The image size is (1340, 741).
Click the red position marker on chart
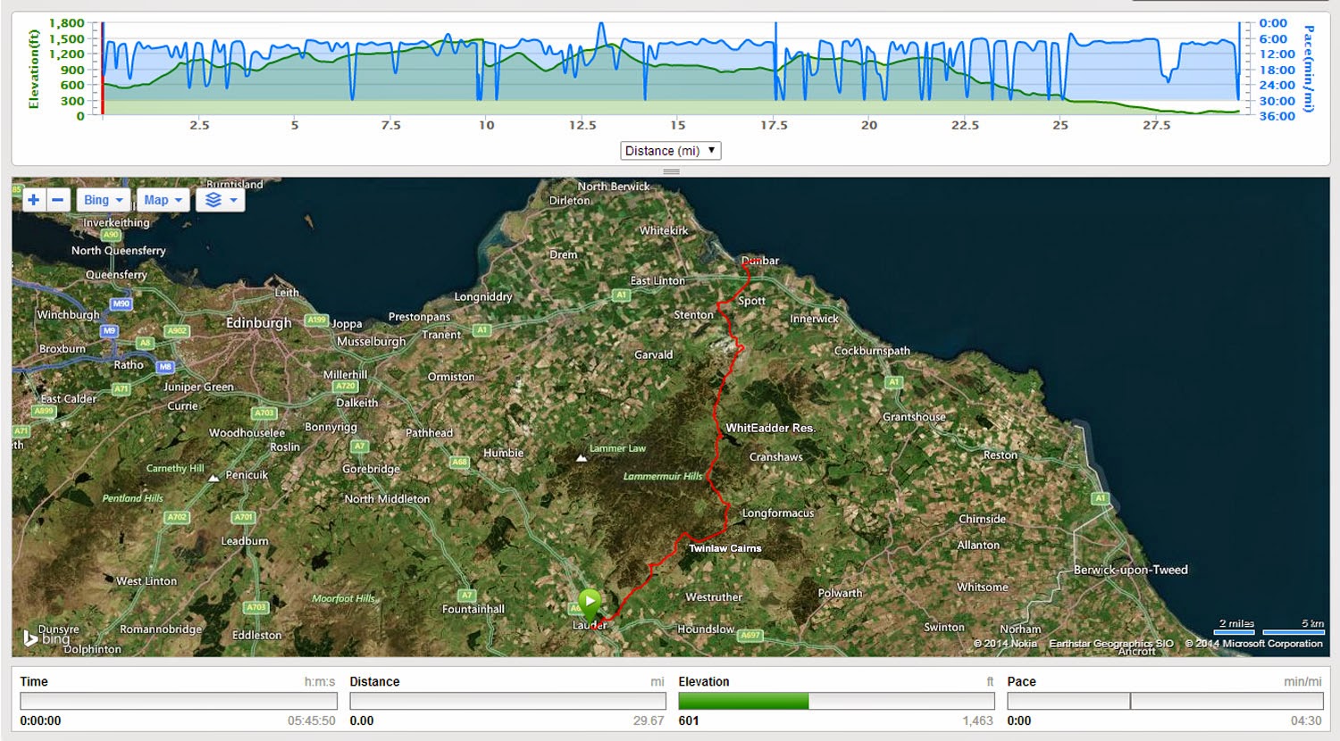pos(103,70)
